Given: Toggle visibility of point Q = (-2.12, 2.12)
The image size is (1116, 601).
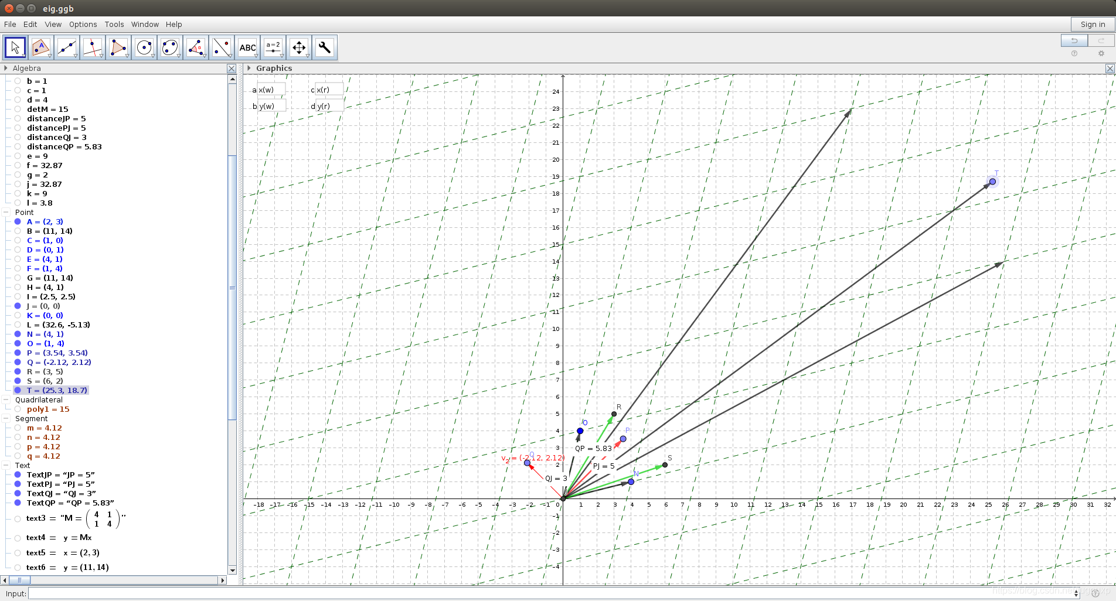Looking at the screenshot, I should (x=18, y=362).
